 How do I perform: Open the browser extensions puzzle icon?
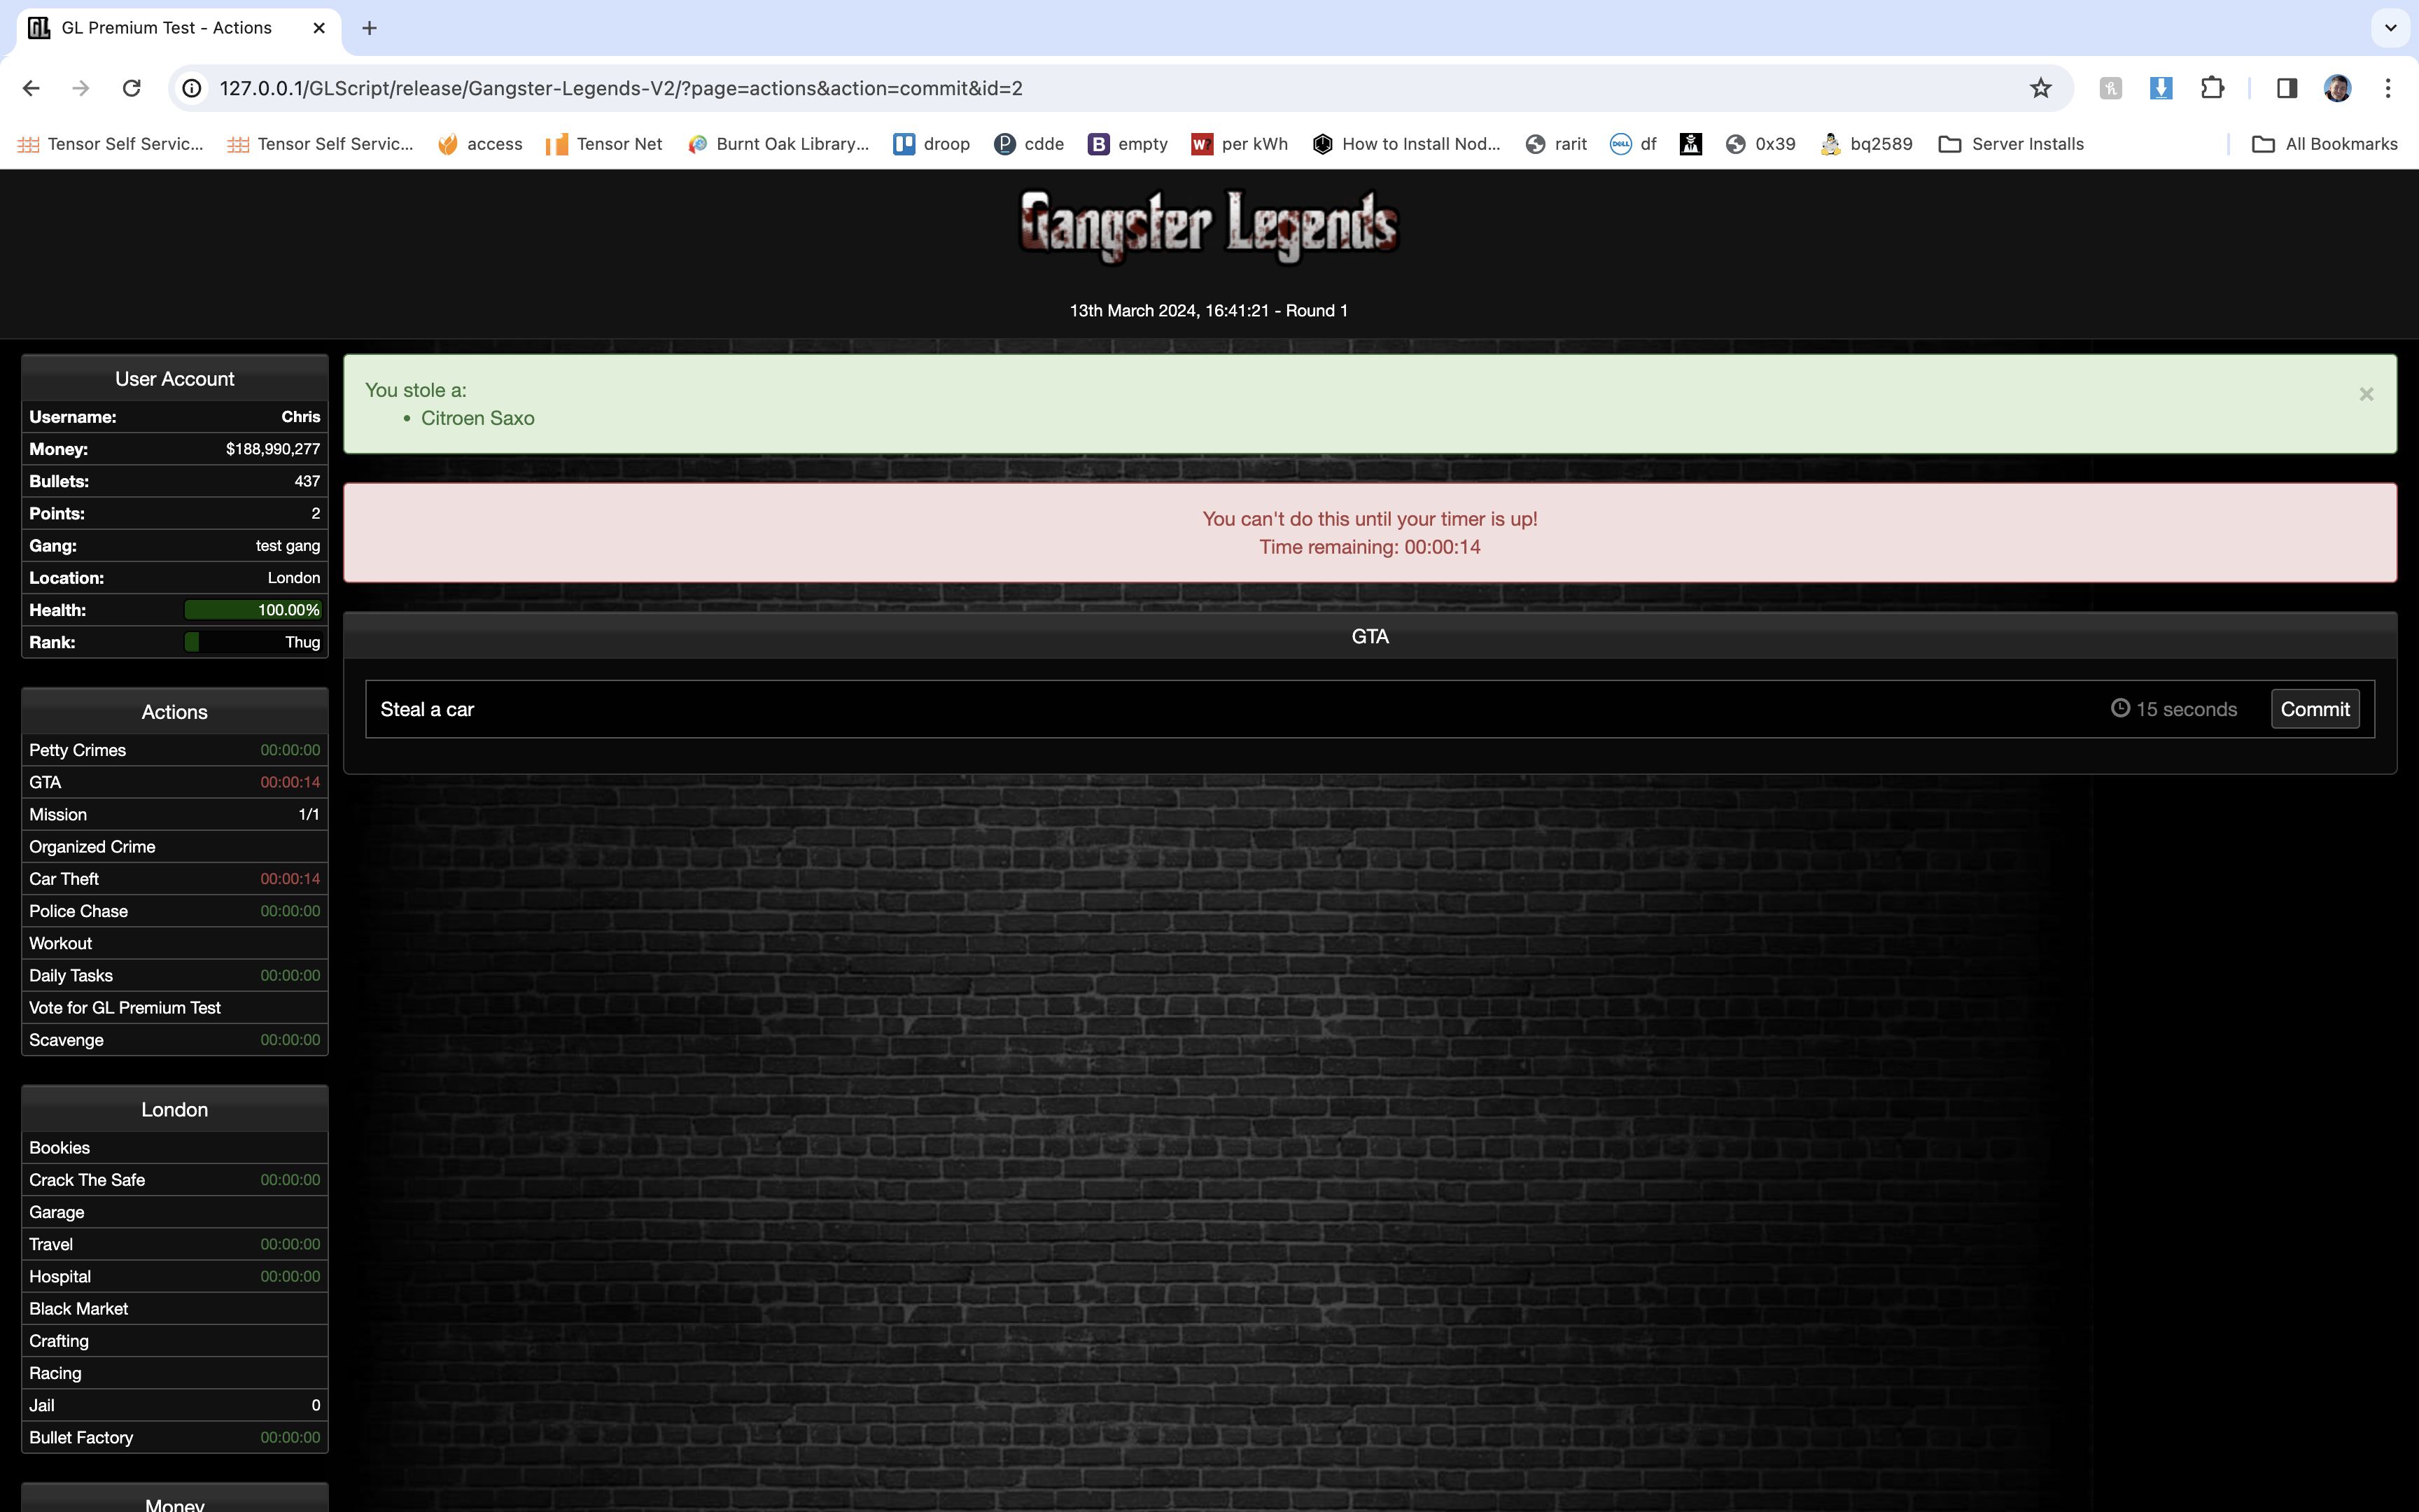tap(2212, 88)
